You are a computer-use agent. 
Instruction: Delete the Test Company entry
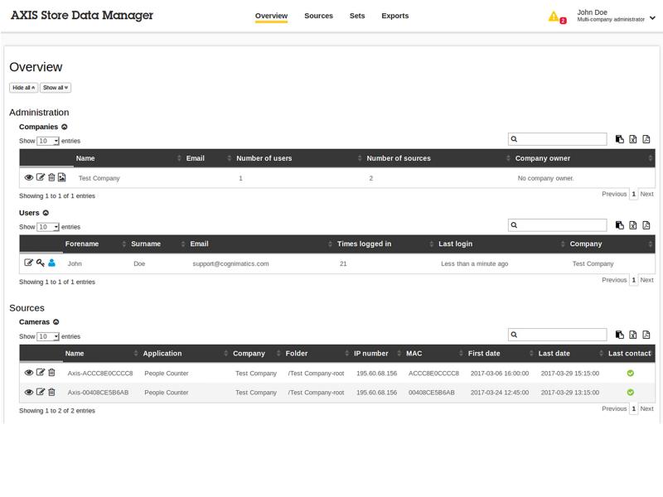[51, 177]
